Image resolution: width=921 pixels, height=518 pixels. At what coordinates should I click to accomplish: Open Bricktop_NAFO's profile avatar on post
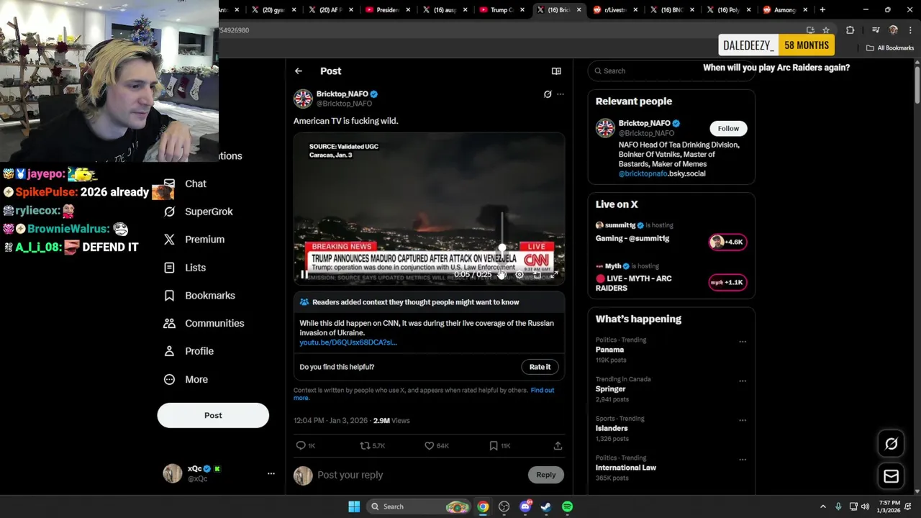pos(303,99)
